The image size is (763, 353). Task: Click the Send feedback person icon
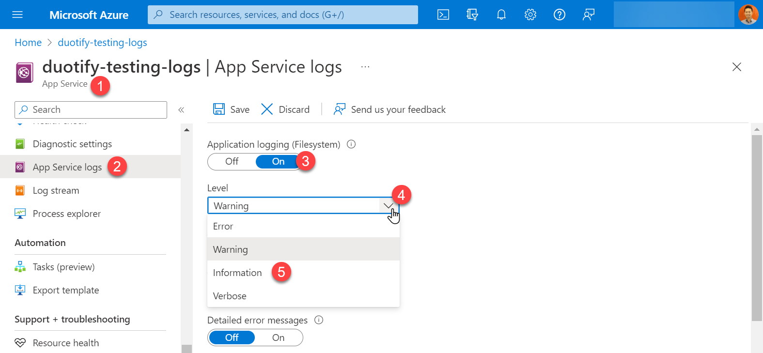coord(339,109)
